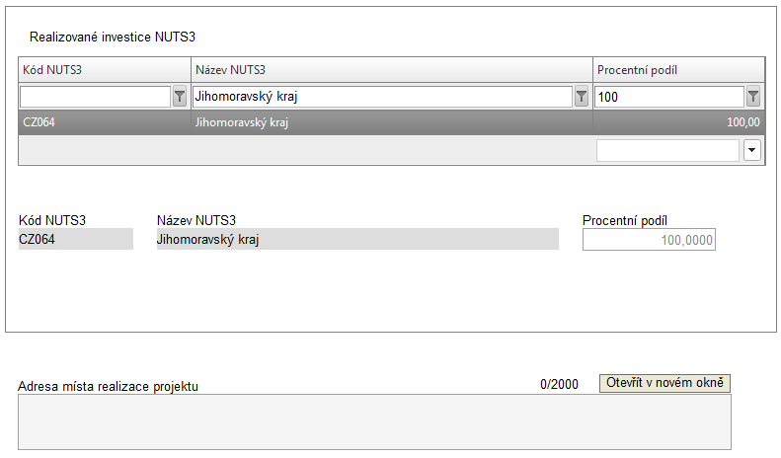Sort by the Procentní podíl column header
Viewport: 781px width, 458px height.
[x=679, y=70]
